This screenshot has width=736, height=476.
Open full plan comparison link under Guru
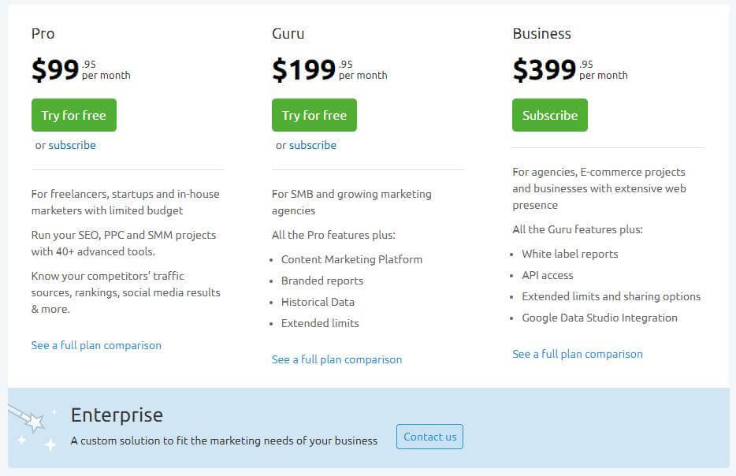pyautogui.click(x=336, y=359)
